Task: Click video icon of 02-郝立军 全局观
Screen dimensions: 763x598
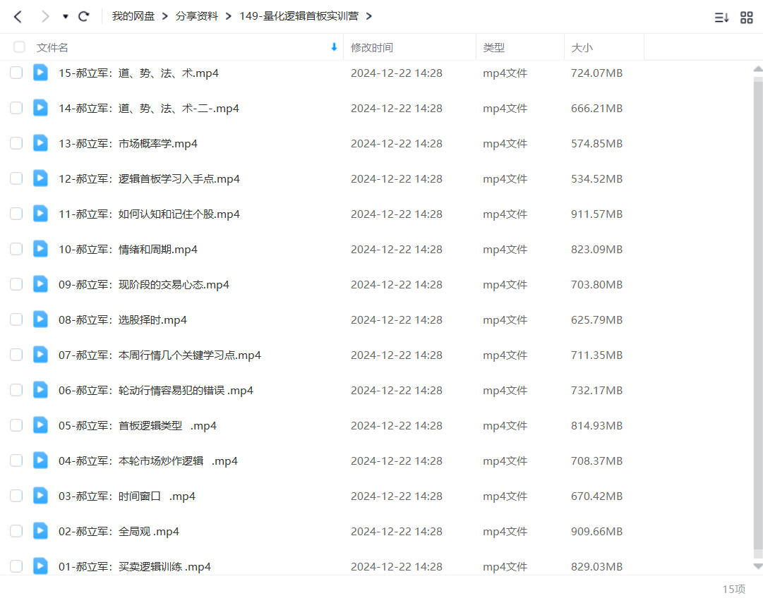Action: pos(40,530)
